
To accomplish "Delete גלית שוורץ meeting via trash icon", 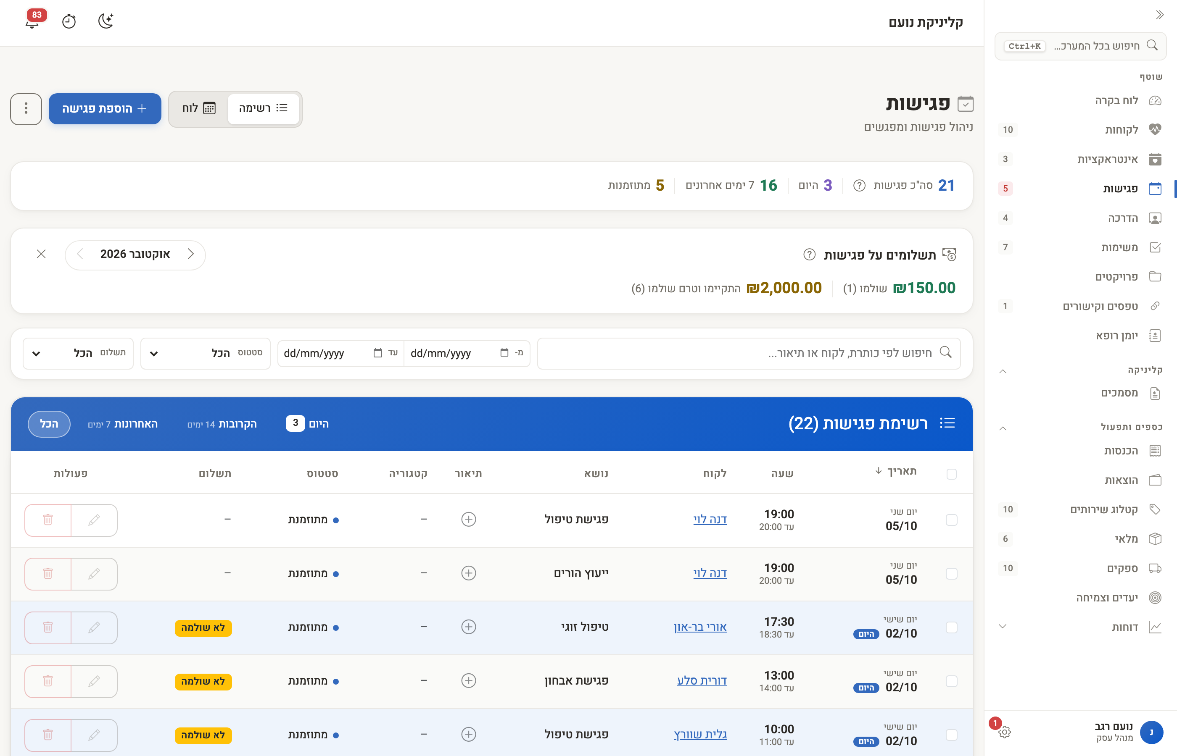I will click(48, 735).
